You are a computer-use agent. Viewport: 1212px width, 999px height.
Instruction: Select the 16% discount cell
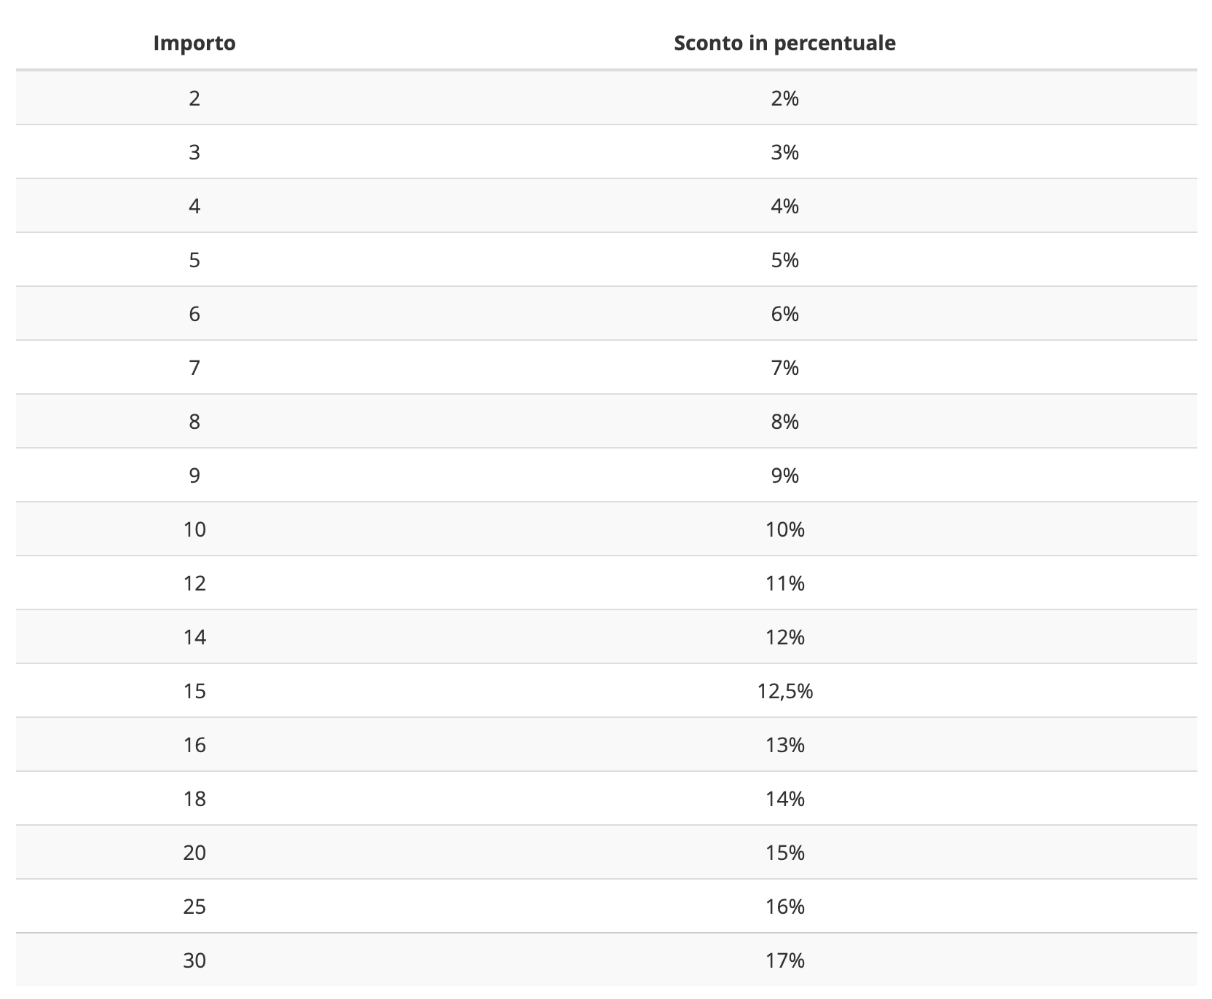(x=784, y=907)
